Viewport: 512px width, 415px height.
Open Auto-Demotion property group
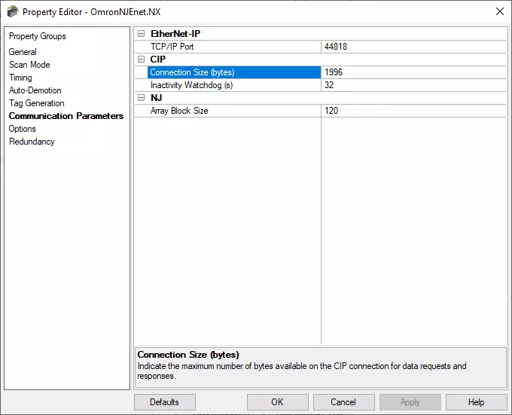(35, 90)
